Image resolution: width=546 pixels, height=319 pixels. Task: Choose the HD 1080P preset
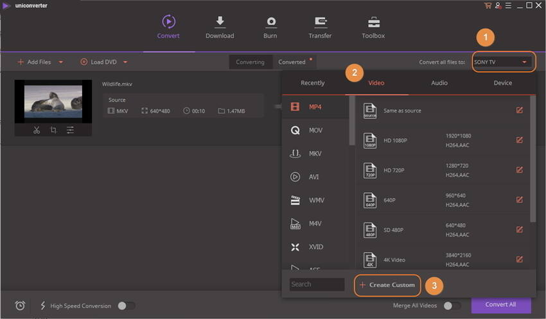click(x=443, y=140)
